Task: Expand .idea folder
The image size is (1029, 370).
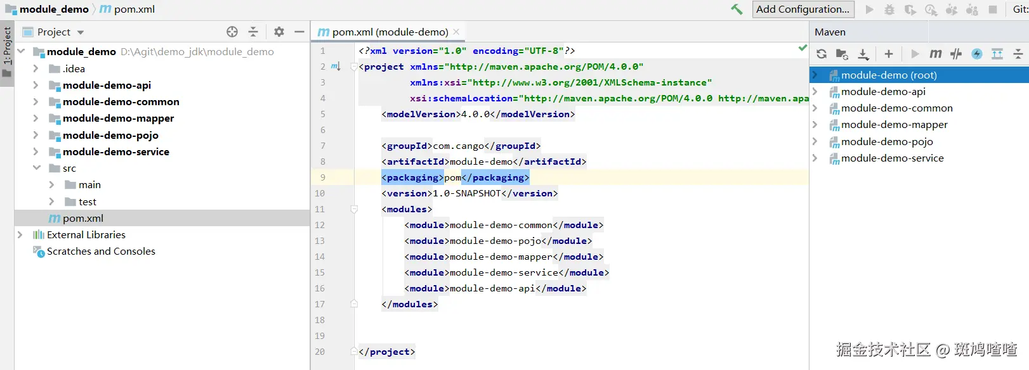Action: 36,68
